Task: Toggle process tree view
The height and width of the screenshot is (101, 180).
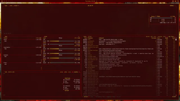Action: 165,36
